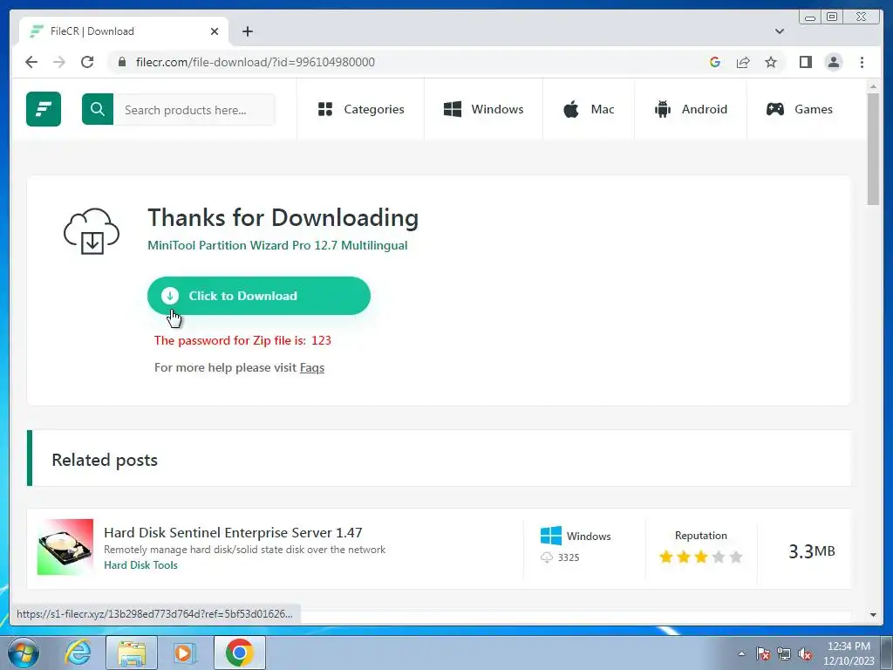Viewport: 893px width, 670px height.
Task: Open the Games section
Action: click(x=800, y=109)
